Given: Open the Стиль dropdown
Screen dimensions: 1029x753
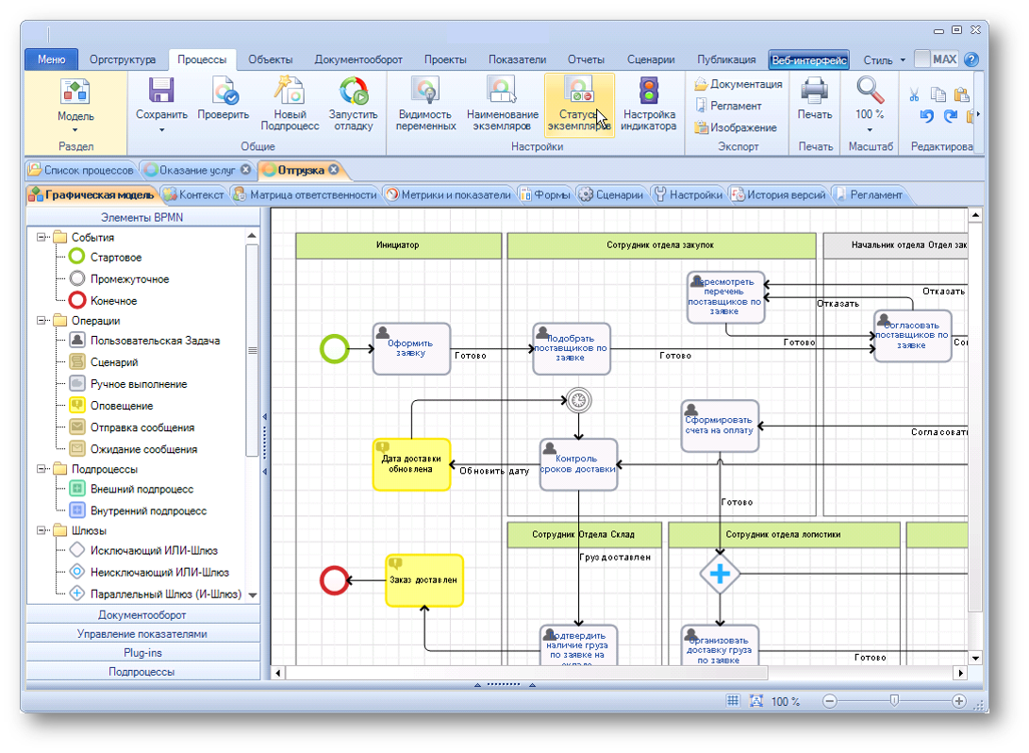Looking at the screenshot, I should [x=884, y=59].
